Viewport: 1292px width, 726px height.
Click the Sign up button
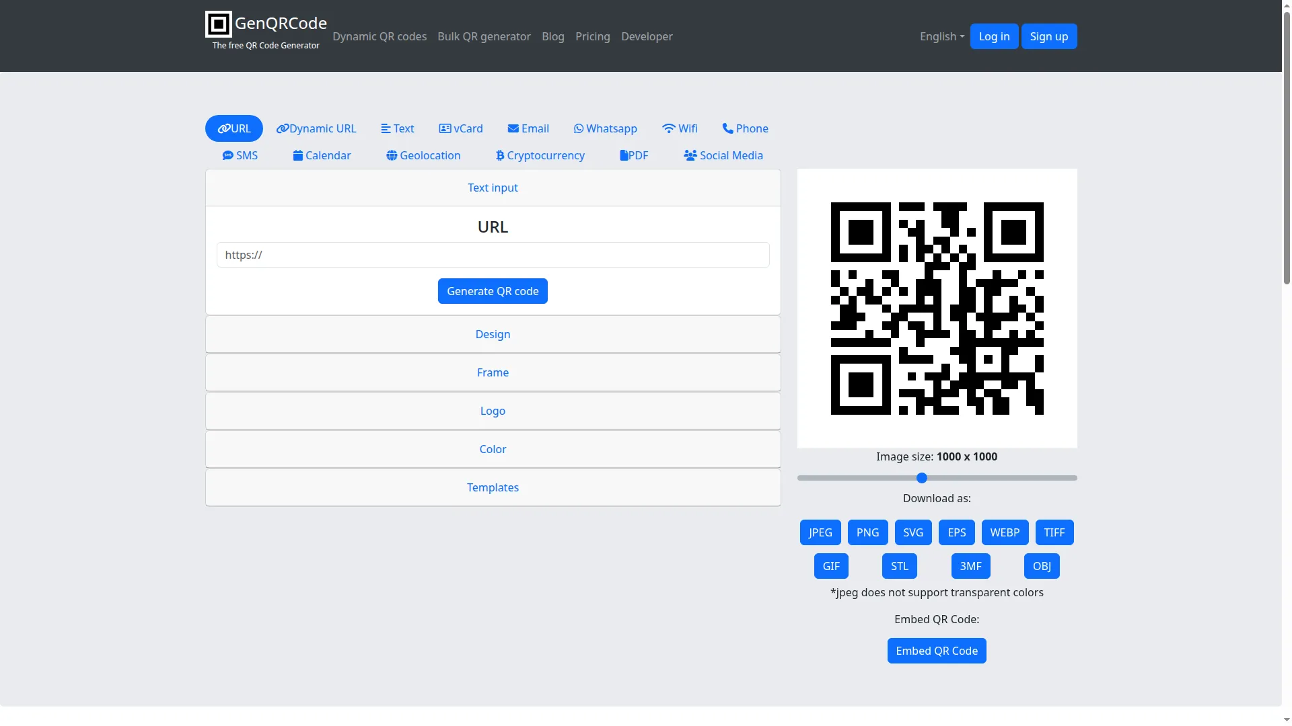click(x=1049, y=36)
